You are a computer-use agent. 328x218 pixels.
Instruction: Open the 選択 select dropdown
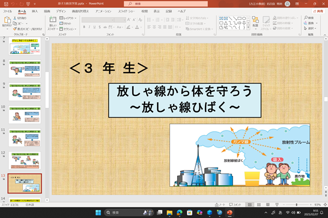point(310,28)
